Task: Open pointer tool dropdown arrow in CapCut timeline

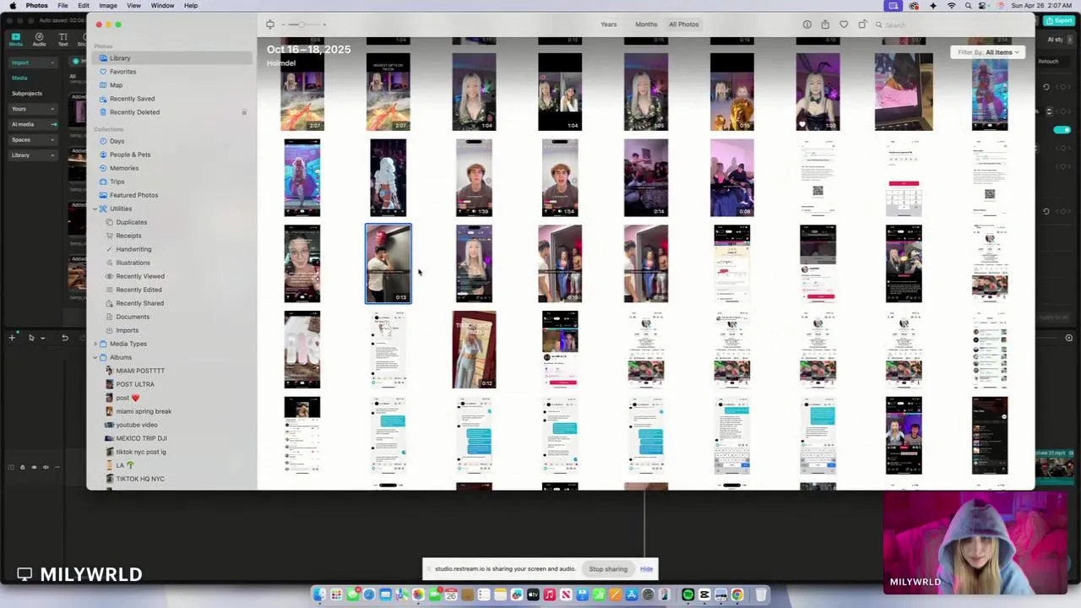Action: [42, 338]
